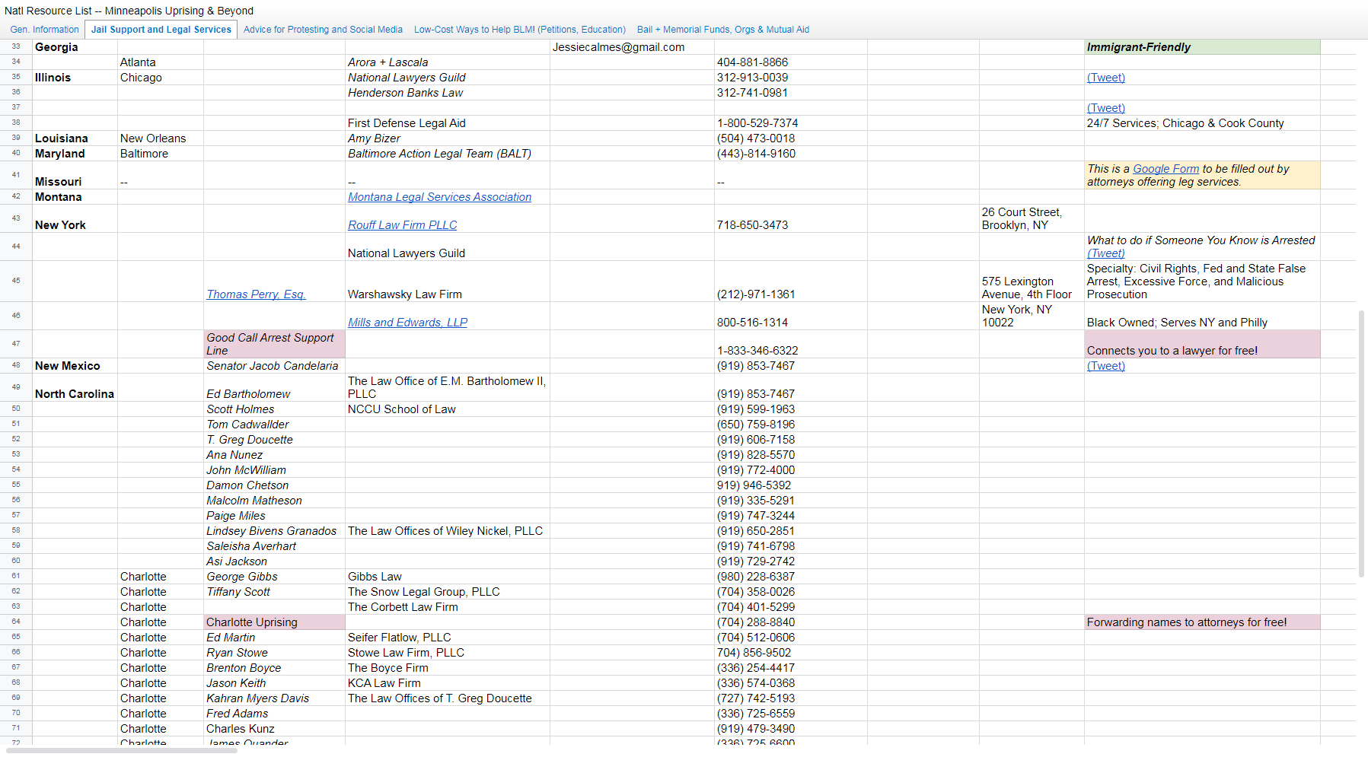Click the Immigrant-Friendly green cell
This screenshot has width=1368, height=757.
(x=1202, y=47)
